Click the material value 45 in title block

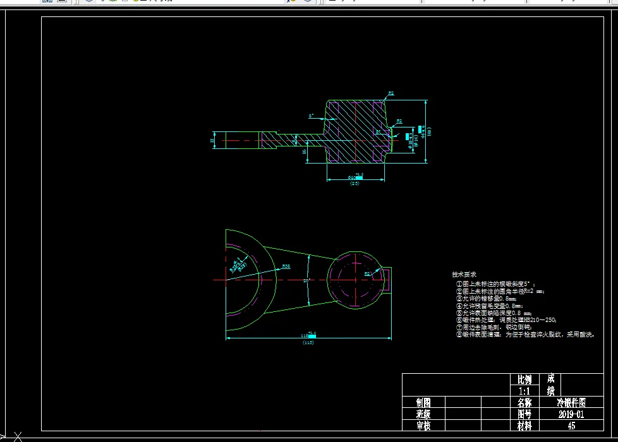click(x=571, y=426)
